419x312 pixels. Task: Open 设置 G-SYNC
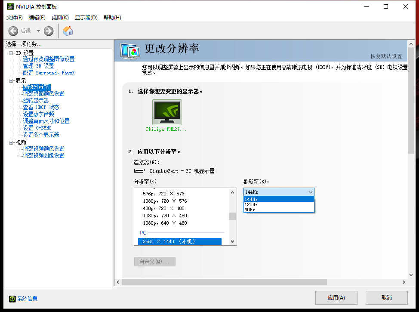click(x=37, y=128)
